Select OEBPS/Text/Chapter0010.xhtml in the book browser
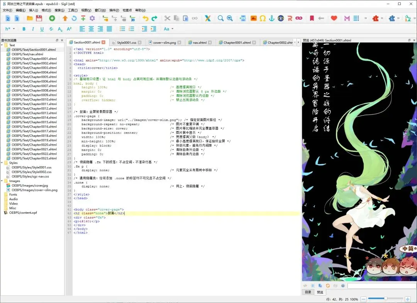 coord(34,99)
